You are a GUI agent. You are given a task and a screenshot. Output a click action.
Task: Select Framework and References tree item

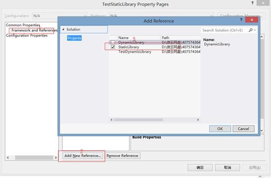(x=34, y=30)
